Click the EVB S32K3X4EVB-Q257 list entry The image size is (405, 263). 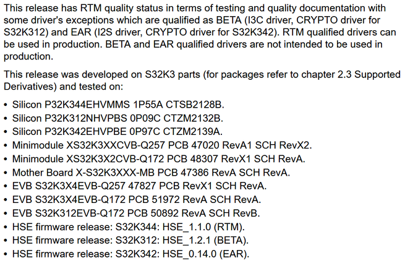point(139,186)
